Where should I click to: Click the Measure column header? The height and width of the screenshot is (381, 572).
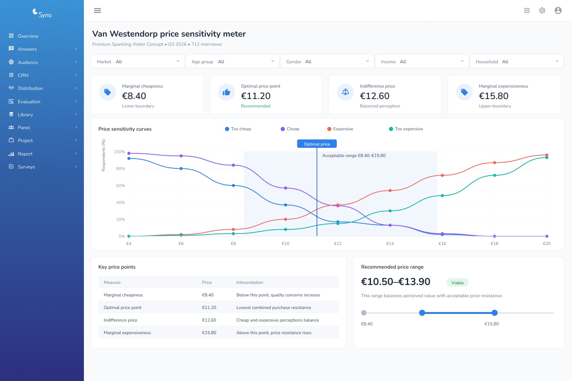coord(112,282)
